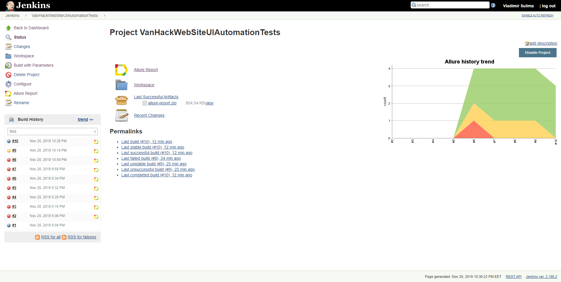The image size is (561, 282).
Task: Open build #7 in history
Action: [x=14, y=169]
